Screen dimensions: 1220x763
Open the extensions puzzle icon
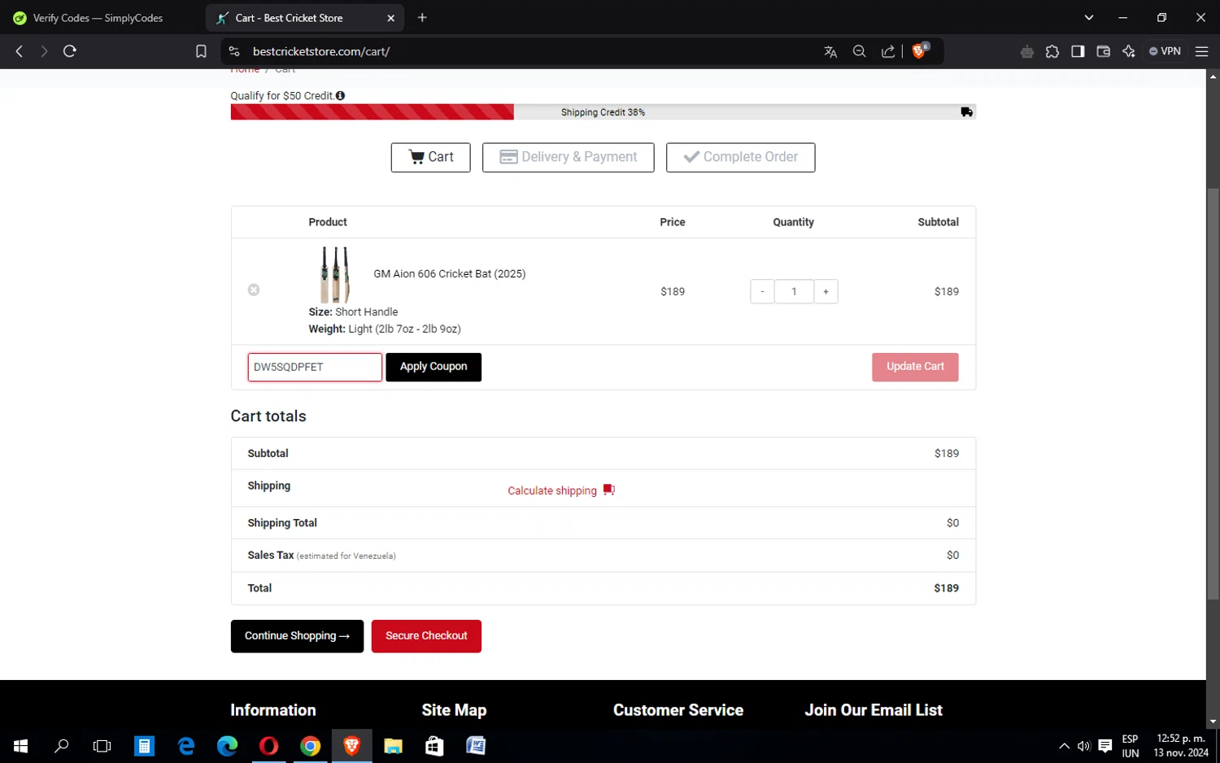(1052, 51)
